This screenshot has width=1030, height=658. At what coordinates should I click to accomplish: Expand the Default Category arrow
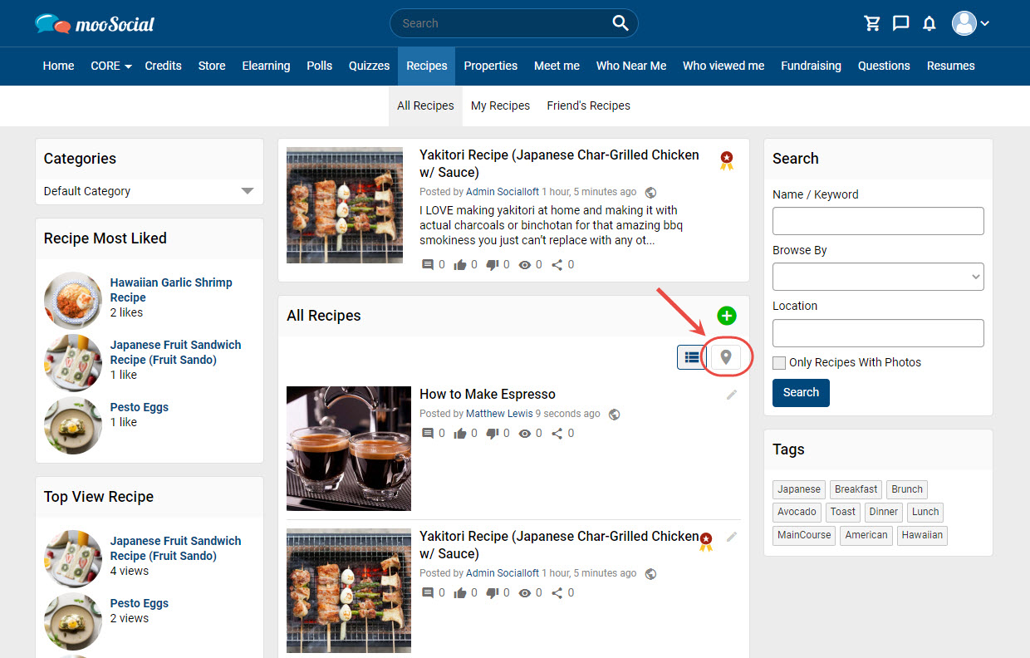[x=247, y=191]
